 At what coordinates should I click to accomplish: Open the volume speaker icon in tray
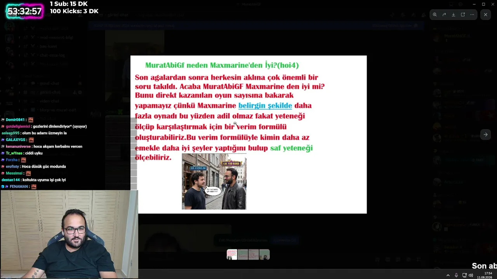pos(471,275)
